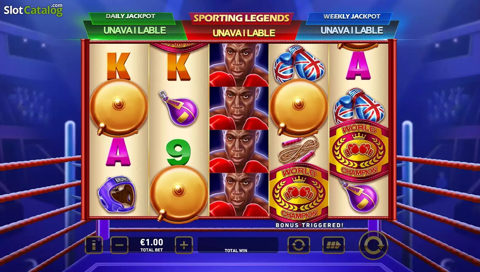This screenshot has height=272, width=480.
Task: Select top boxer portrait on middle reel
Action: point(239,65)
